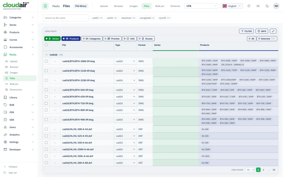The height and width of the screenshot is (177, 283).
Task: Click the File library button
Action: point(81,6)
